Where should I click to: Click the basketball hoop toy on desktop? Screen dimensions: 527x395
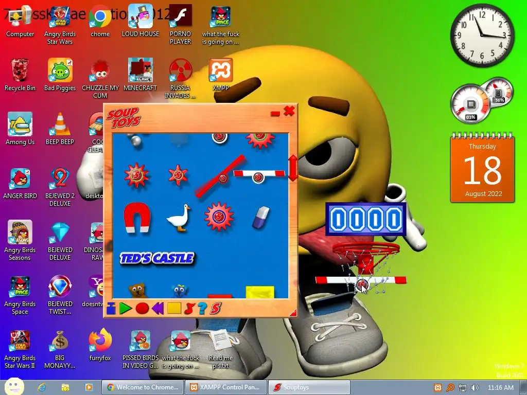pyautogui.click(x=366, y=259)
